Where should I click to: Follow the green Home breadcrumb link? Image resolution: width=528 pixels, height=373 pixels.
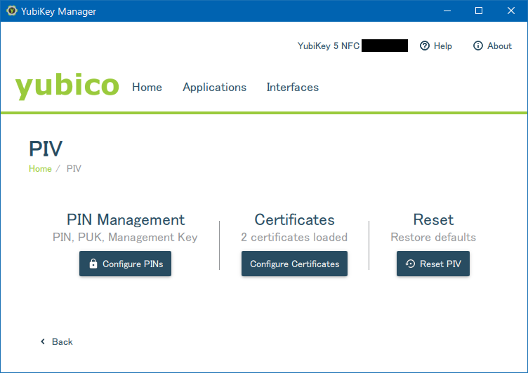coord(40,168)
